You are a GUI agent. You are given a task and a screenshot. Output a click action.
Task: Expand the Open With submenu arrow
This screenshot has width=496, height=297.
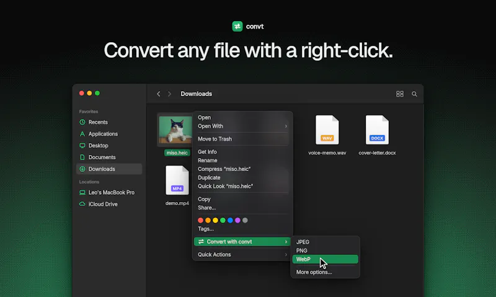tap(286, 126)
